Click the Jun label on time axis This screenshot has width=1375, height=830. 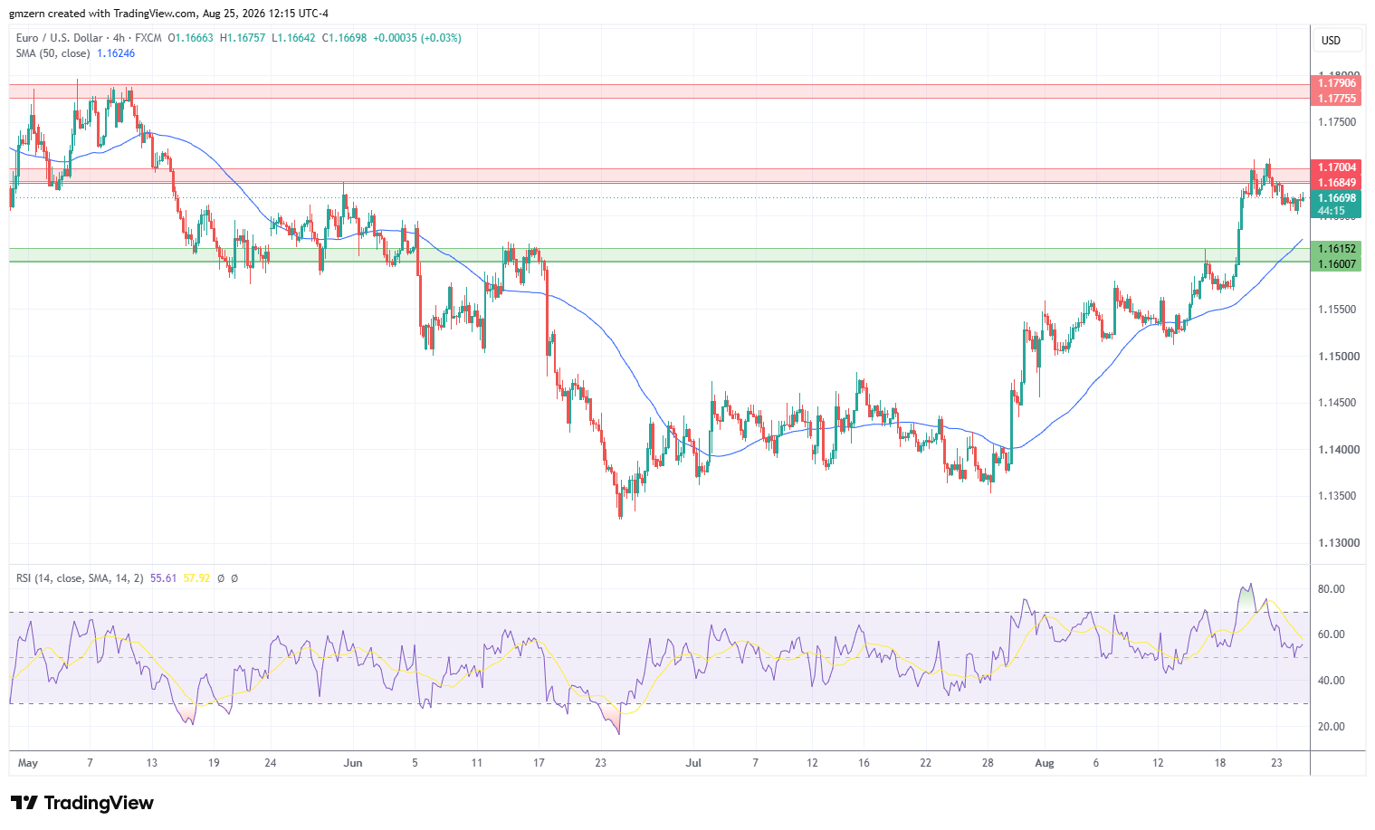tap(353, 763)
